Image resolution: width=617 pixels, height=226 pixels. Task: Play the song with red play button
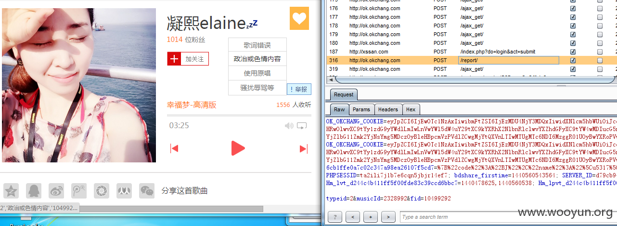(238, 148)
